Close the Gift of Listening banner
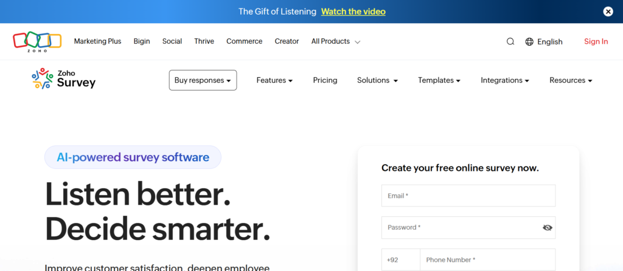623x271 pixels. tap(608, 12)
